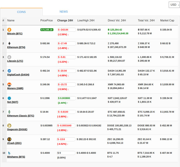
Task: Open the Bitcoin (BTC) link
Action: (x=15, y=34)
